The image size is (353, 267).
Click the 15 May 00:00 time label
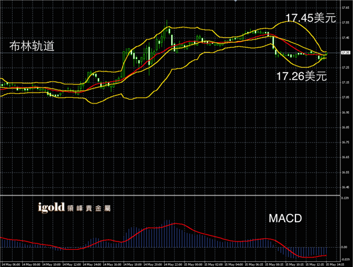[193, 264]
